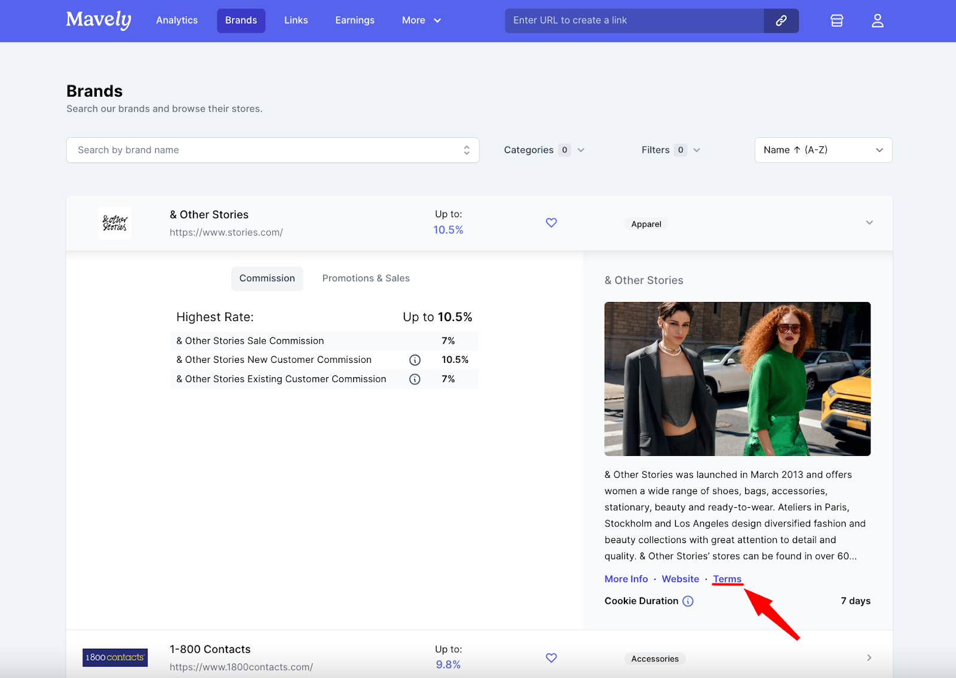Image resolution: width=956 pixels, height=678 pixels.
Task: Expand the 1-800 Contacts row chevron
Action: [869, 658]
